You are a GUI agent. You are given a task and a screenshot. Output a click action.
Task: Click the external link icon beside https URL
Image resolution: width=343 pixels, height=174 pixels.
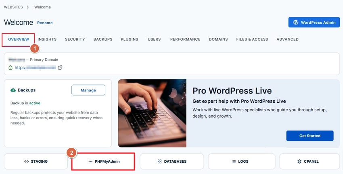coord(60,68)
